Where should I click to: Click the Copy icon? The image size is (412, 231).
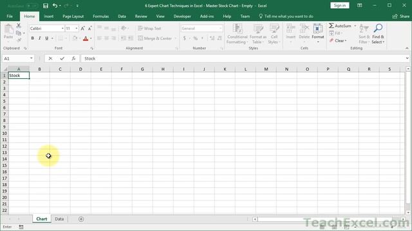pos(19,33)
